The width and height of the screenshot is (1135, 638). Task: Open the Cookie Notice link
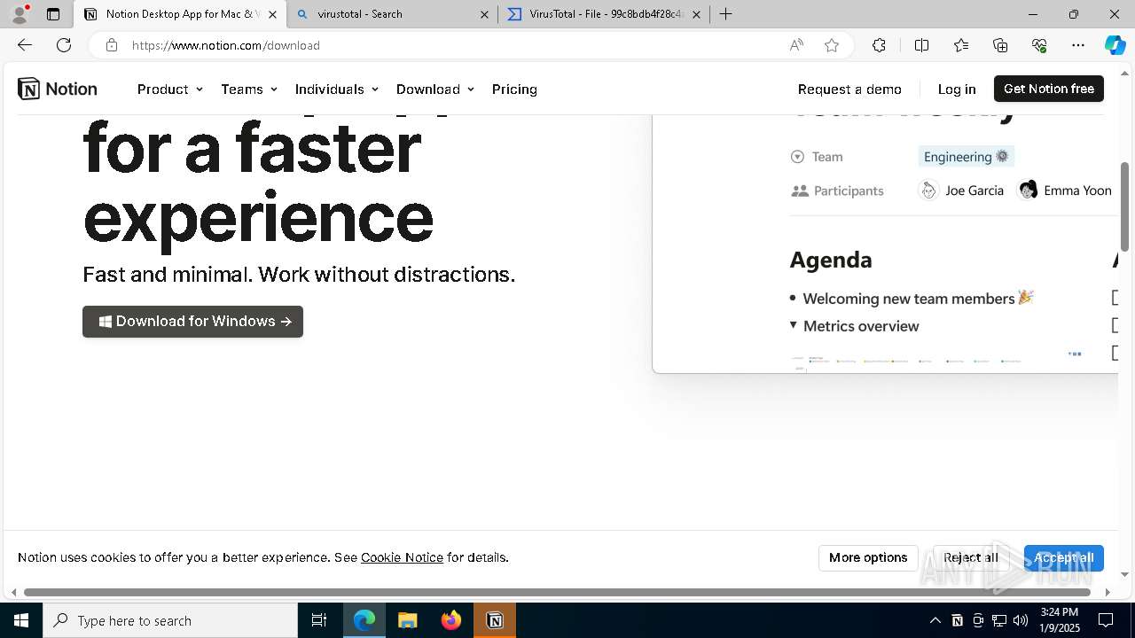pyautogui.click(x=402, y=557)
